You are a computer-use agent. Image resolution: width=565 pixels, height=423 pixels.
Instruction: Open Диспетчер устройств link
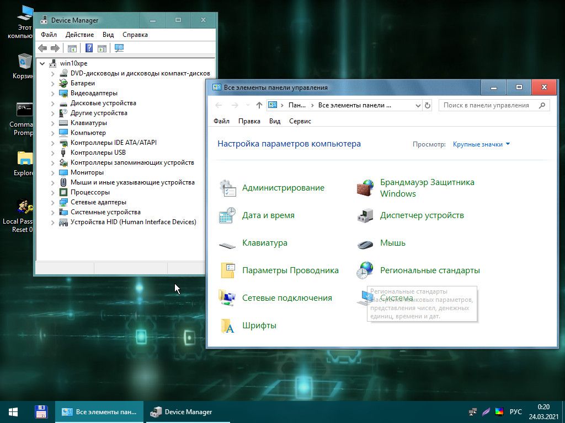click(422, 215)
